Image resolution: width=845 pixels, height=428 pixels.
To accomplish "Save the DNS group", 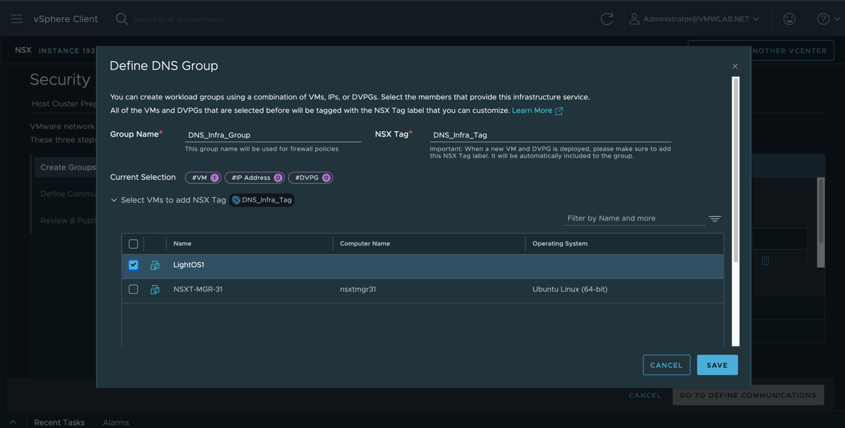I will pyautogui.click(x=717, y=365).
